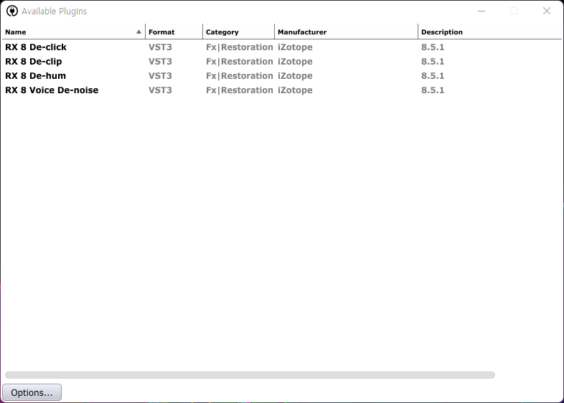
Task: Click iZotope manufacturer in De-hum row
Action: tap(295, 76)
